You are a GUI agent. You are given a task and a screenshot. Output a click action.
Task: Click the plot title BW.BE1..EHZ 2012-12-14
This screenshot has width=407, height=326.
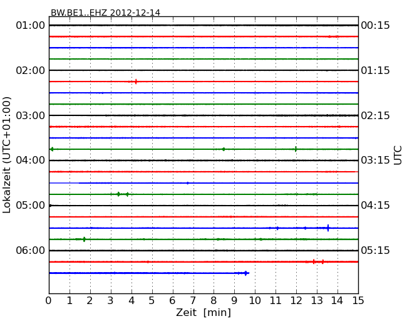(x=105, y=13)
